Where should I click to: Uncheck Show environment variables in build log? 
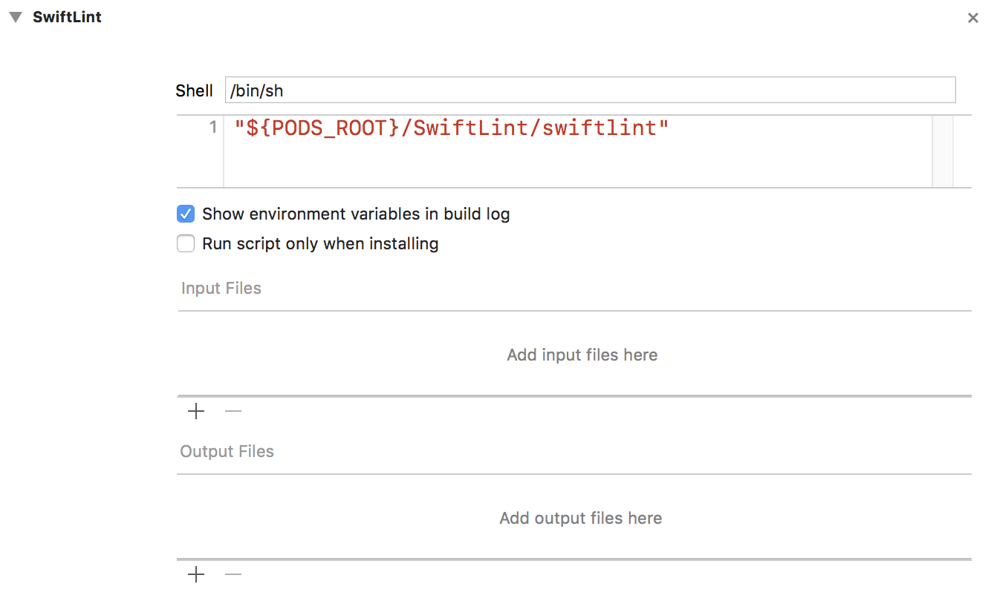pyautogui.click(x=186, y=214)
